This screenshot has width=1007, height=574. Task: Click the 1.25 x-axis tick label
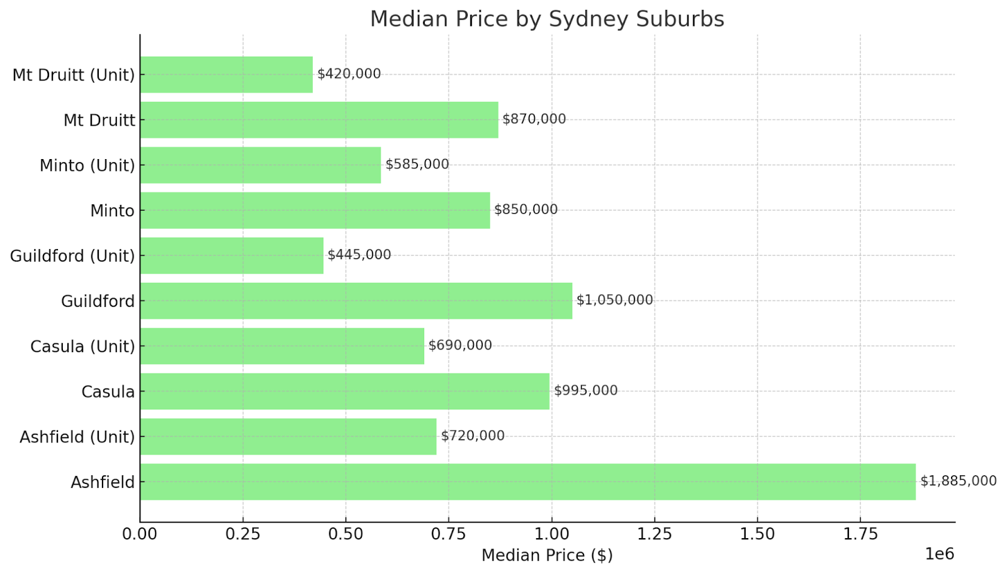click(x=655, y=534)
